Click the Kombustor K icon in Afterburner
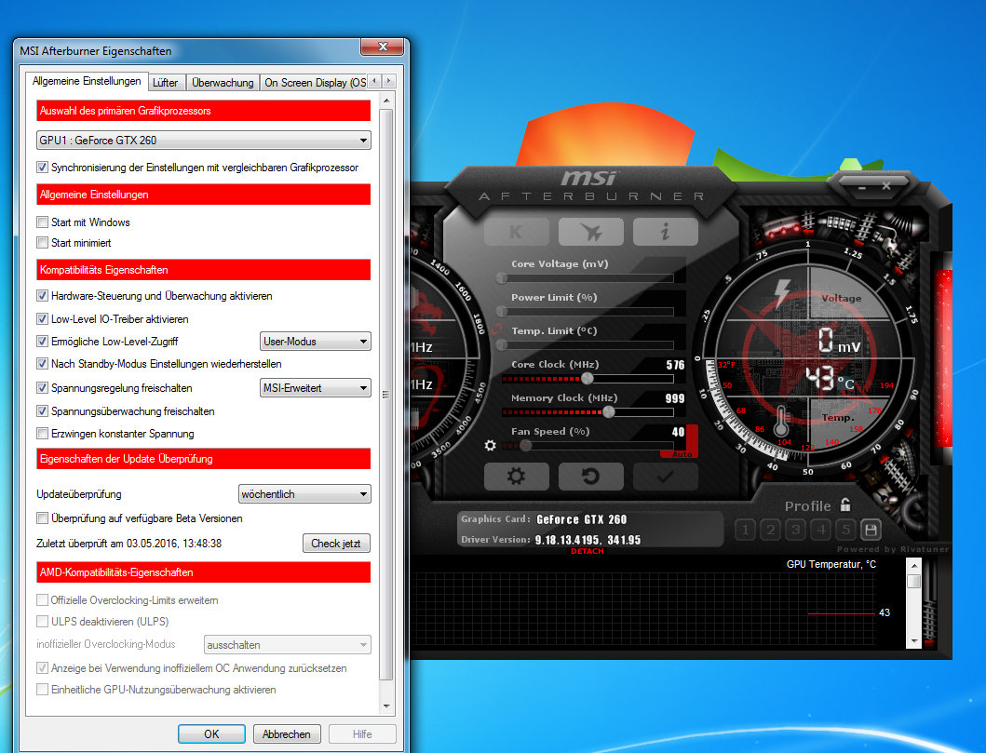This screenshot has width=986, height=753. tap(516, 232)
